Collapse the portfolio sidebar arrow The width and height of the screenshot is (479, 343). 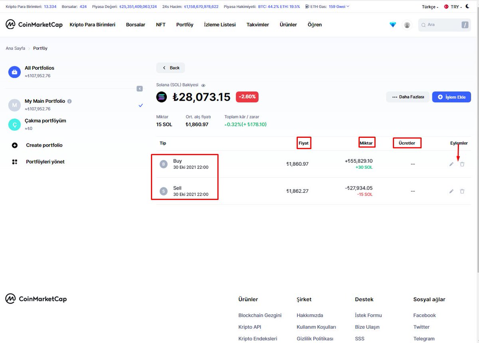pos(140,88)
